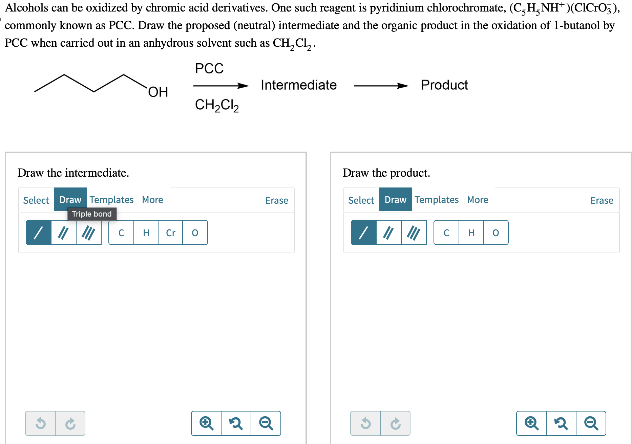Zoom out on product drawing canvas
This screenshot has width=632, height=444.
click(591, 423)
